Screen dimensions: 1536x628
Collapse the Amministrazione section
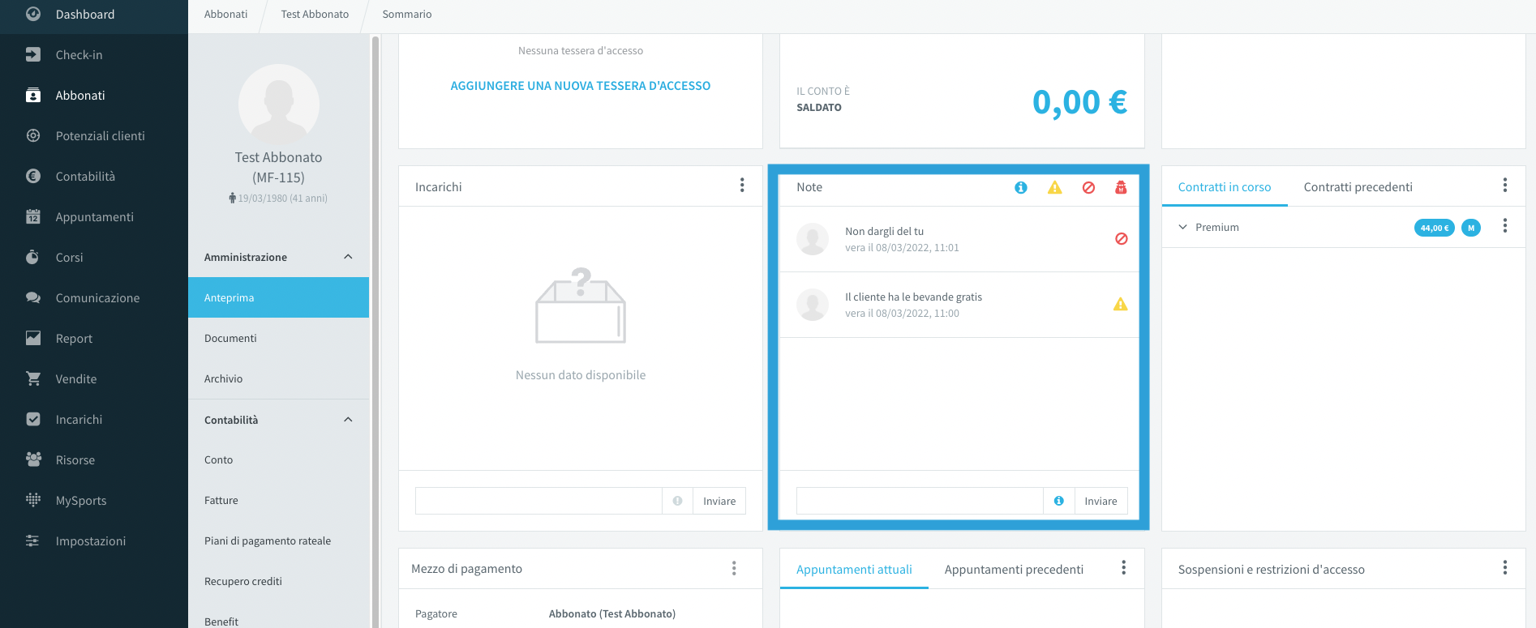[x=348, y=257]
